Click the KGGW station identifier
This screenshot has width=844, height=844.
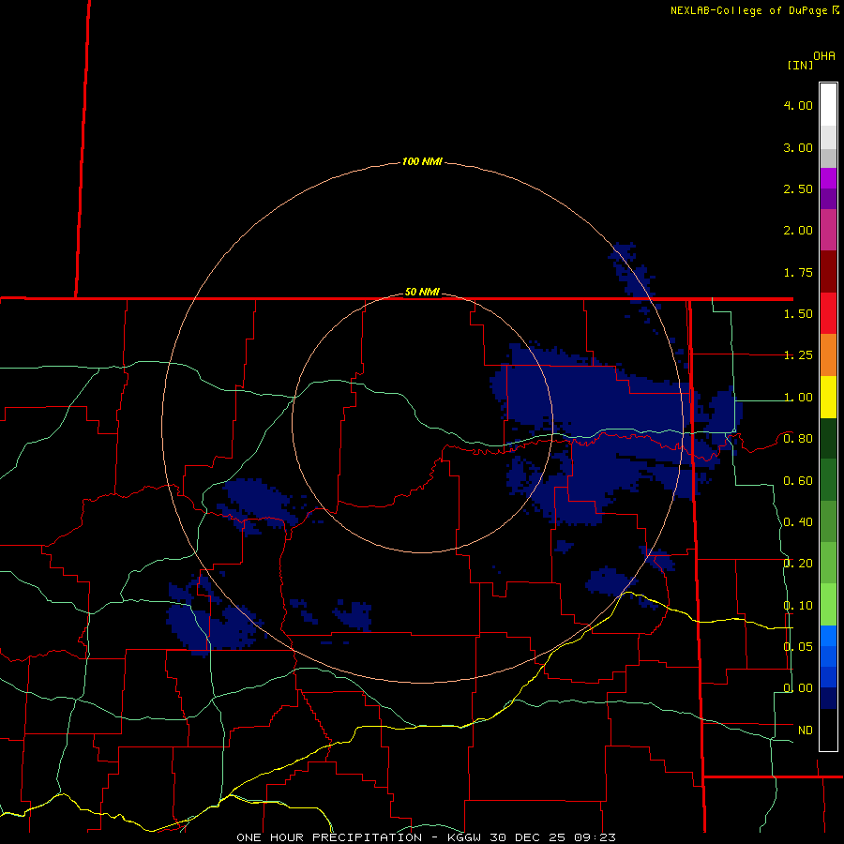click(x=464, y=837)
